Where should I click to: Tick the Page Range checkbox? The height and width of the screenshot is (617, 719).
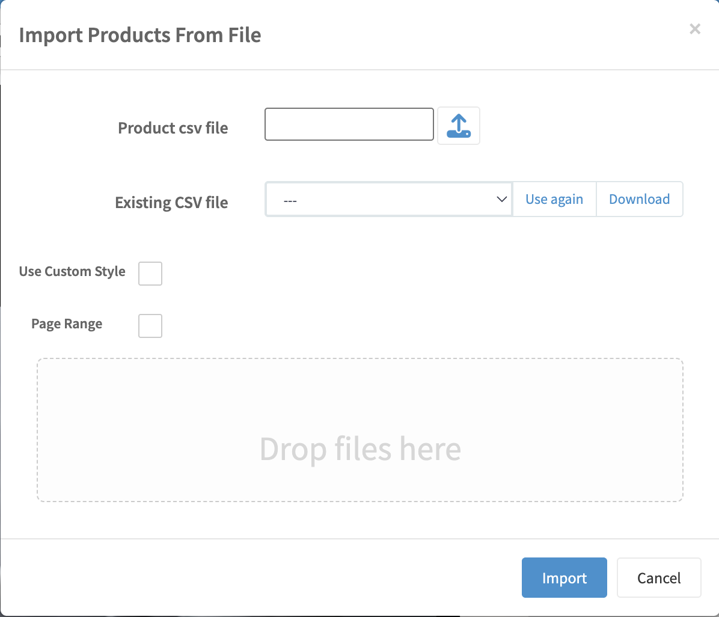pyautogui.click(x=150, y=326)
